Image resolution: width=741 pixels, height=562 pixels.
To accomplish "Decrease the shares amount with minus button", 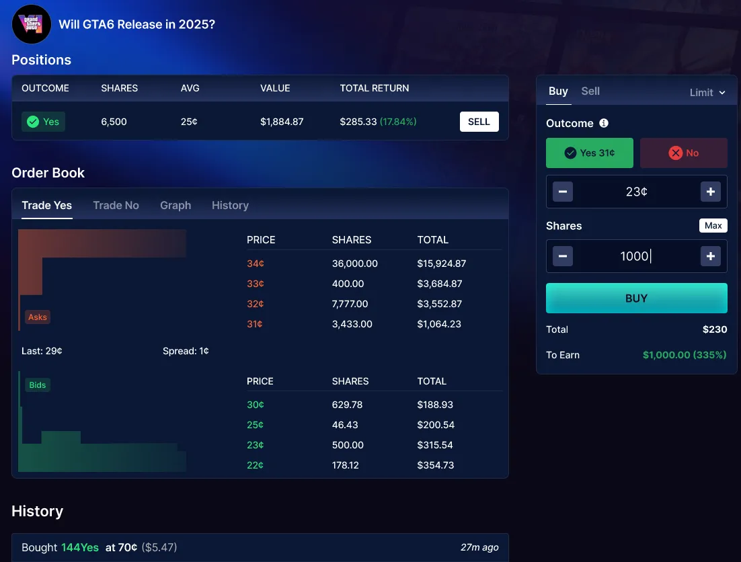I will point(562,256).
